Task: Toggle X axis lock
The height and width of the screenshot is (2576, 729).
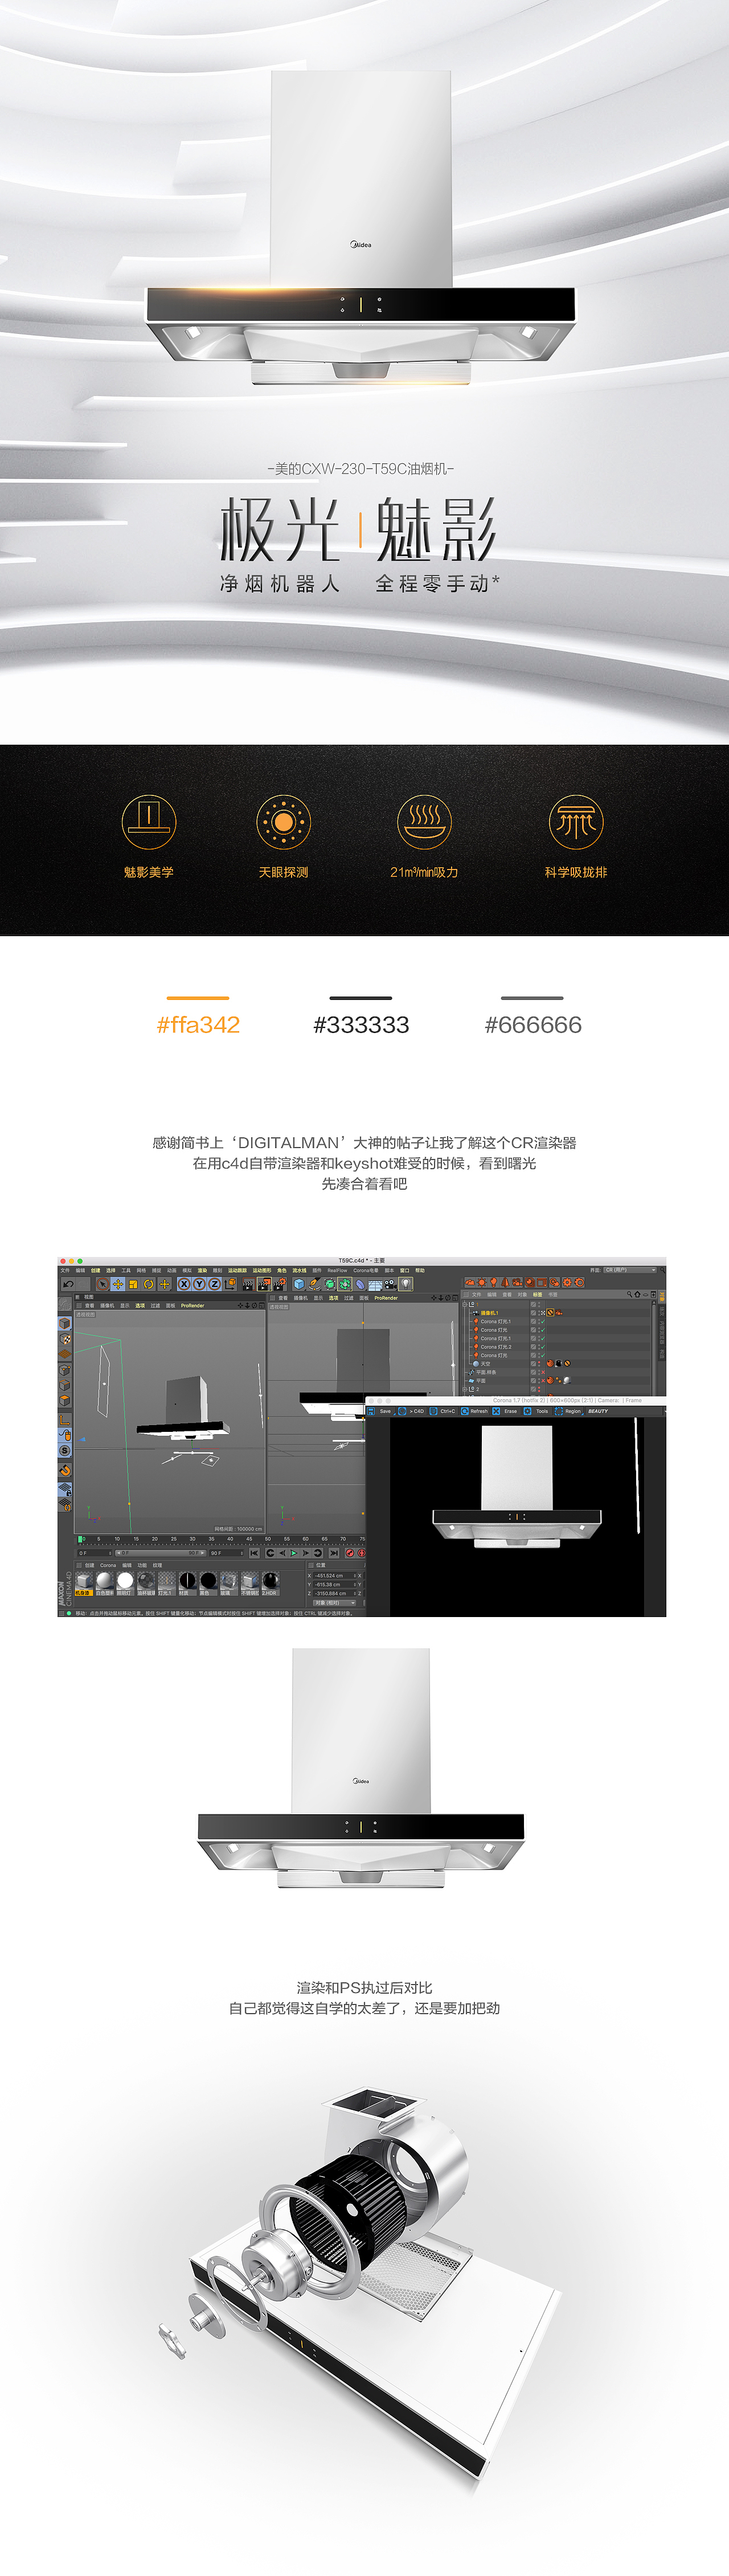Action: click(x=183, y=1285)
